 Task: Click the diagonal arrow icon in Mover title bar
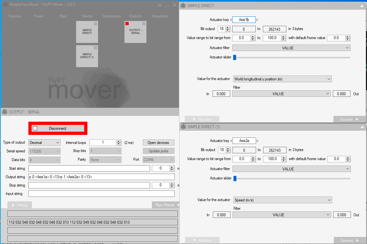pyautogui.click(x=159, y=5)
